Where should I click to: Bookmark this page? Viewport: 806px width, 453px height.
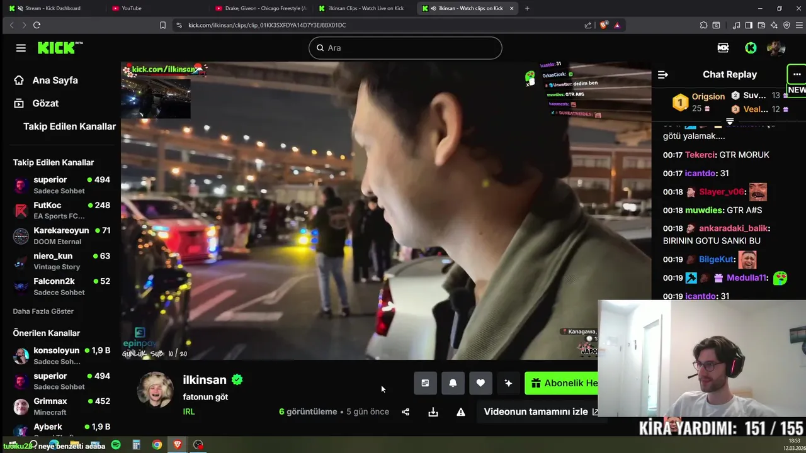[x=162, y=25]
